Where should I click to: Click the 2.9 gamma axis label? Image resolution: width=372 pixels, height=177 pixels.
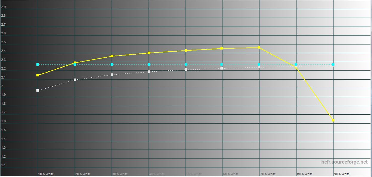(x=3, y=7)
